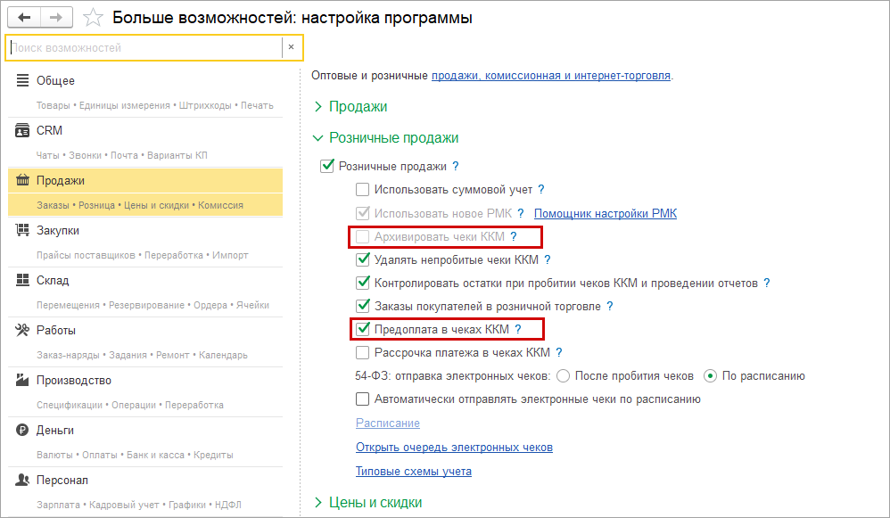Open the Помощник настройки РМК link

point(605,213)
